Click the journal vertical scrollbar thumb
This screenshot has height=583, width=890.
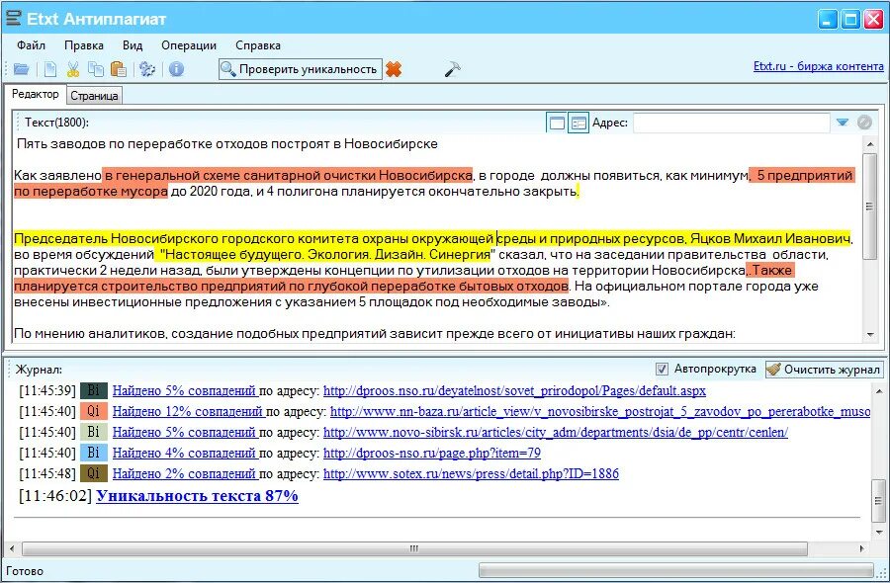pos(878,501)
